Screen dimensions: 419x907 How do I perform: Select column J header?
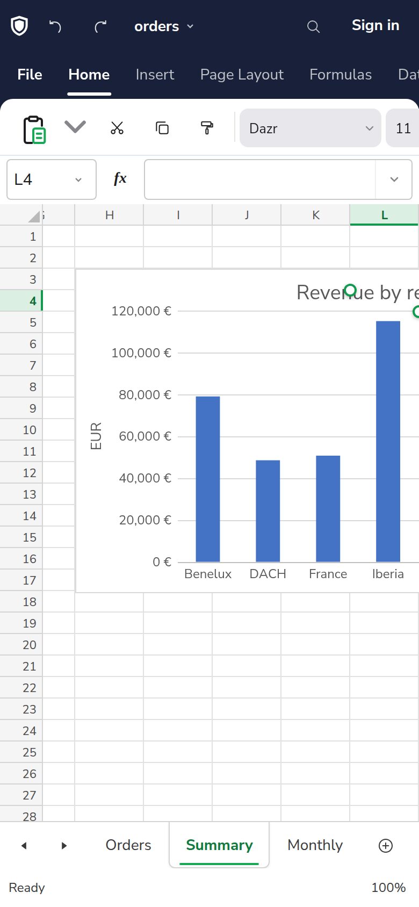tap(247, 215)
